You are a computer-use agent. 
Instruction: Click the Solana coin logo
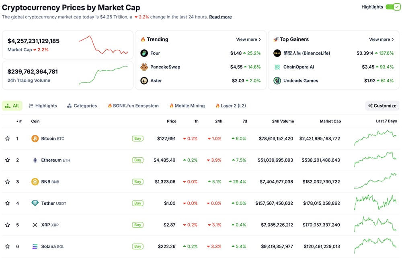click(x=35, y=246)
